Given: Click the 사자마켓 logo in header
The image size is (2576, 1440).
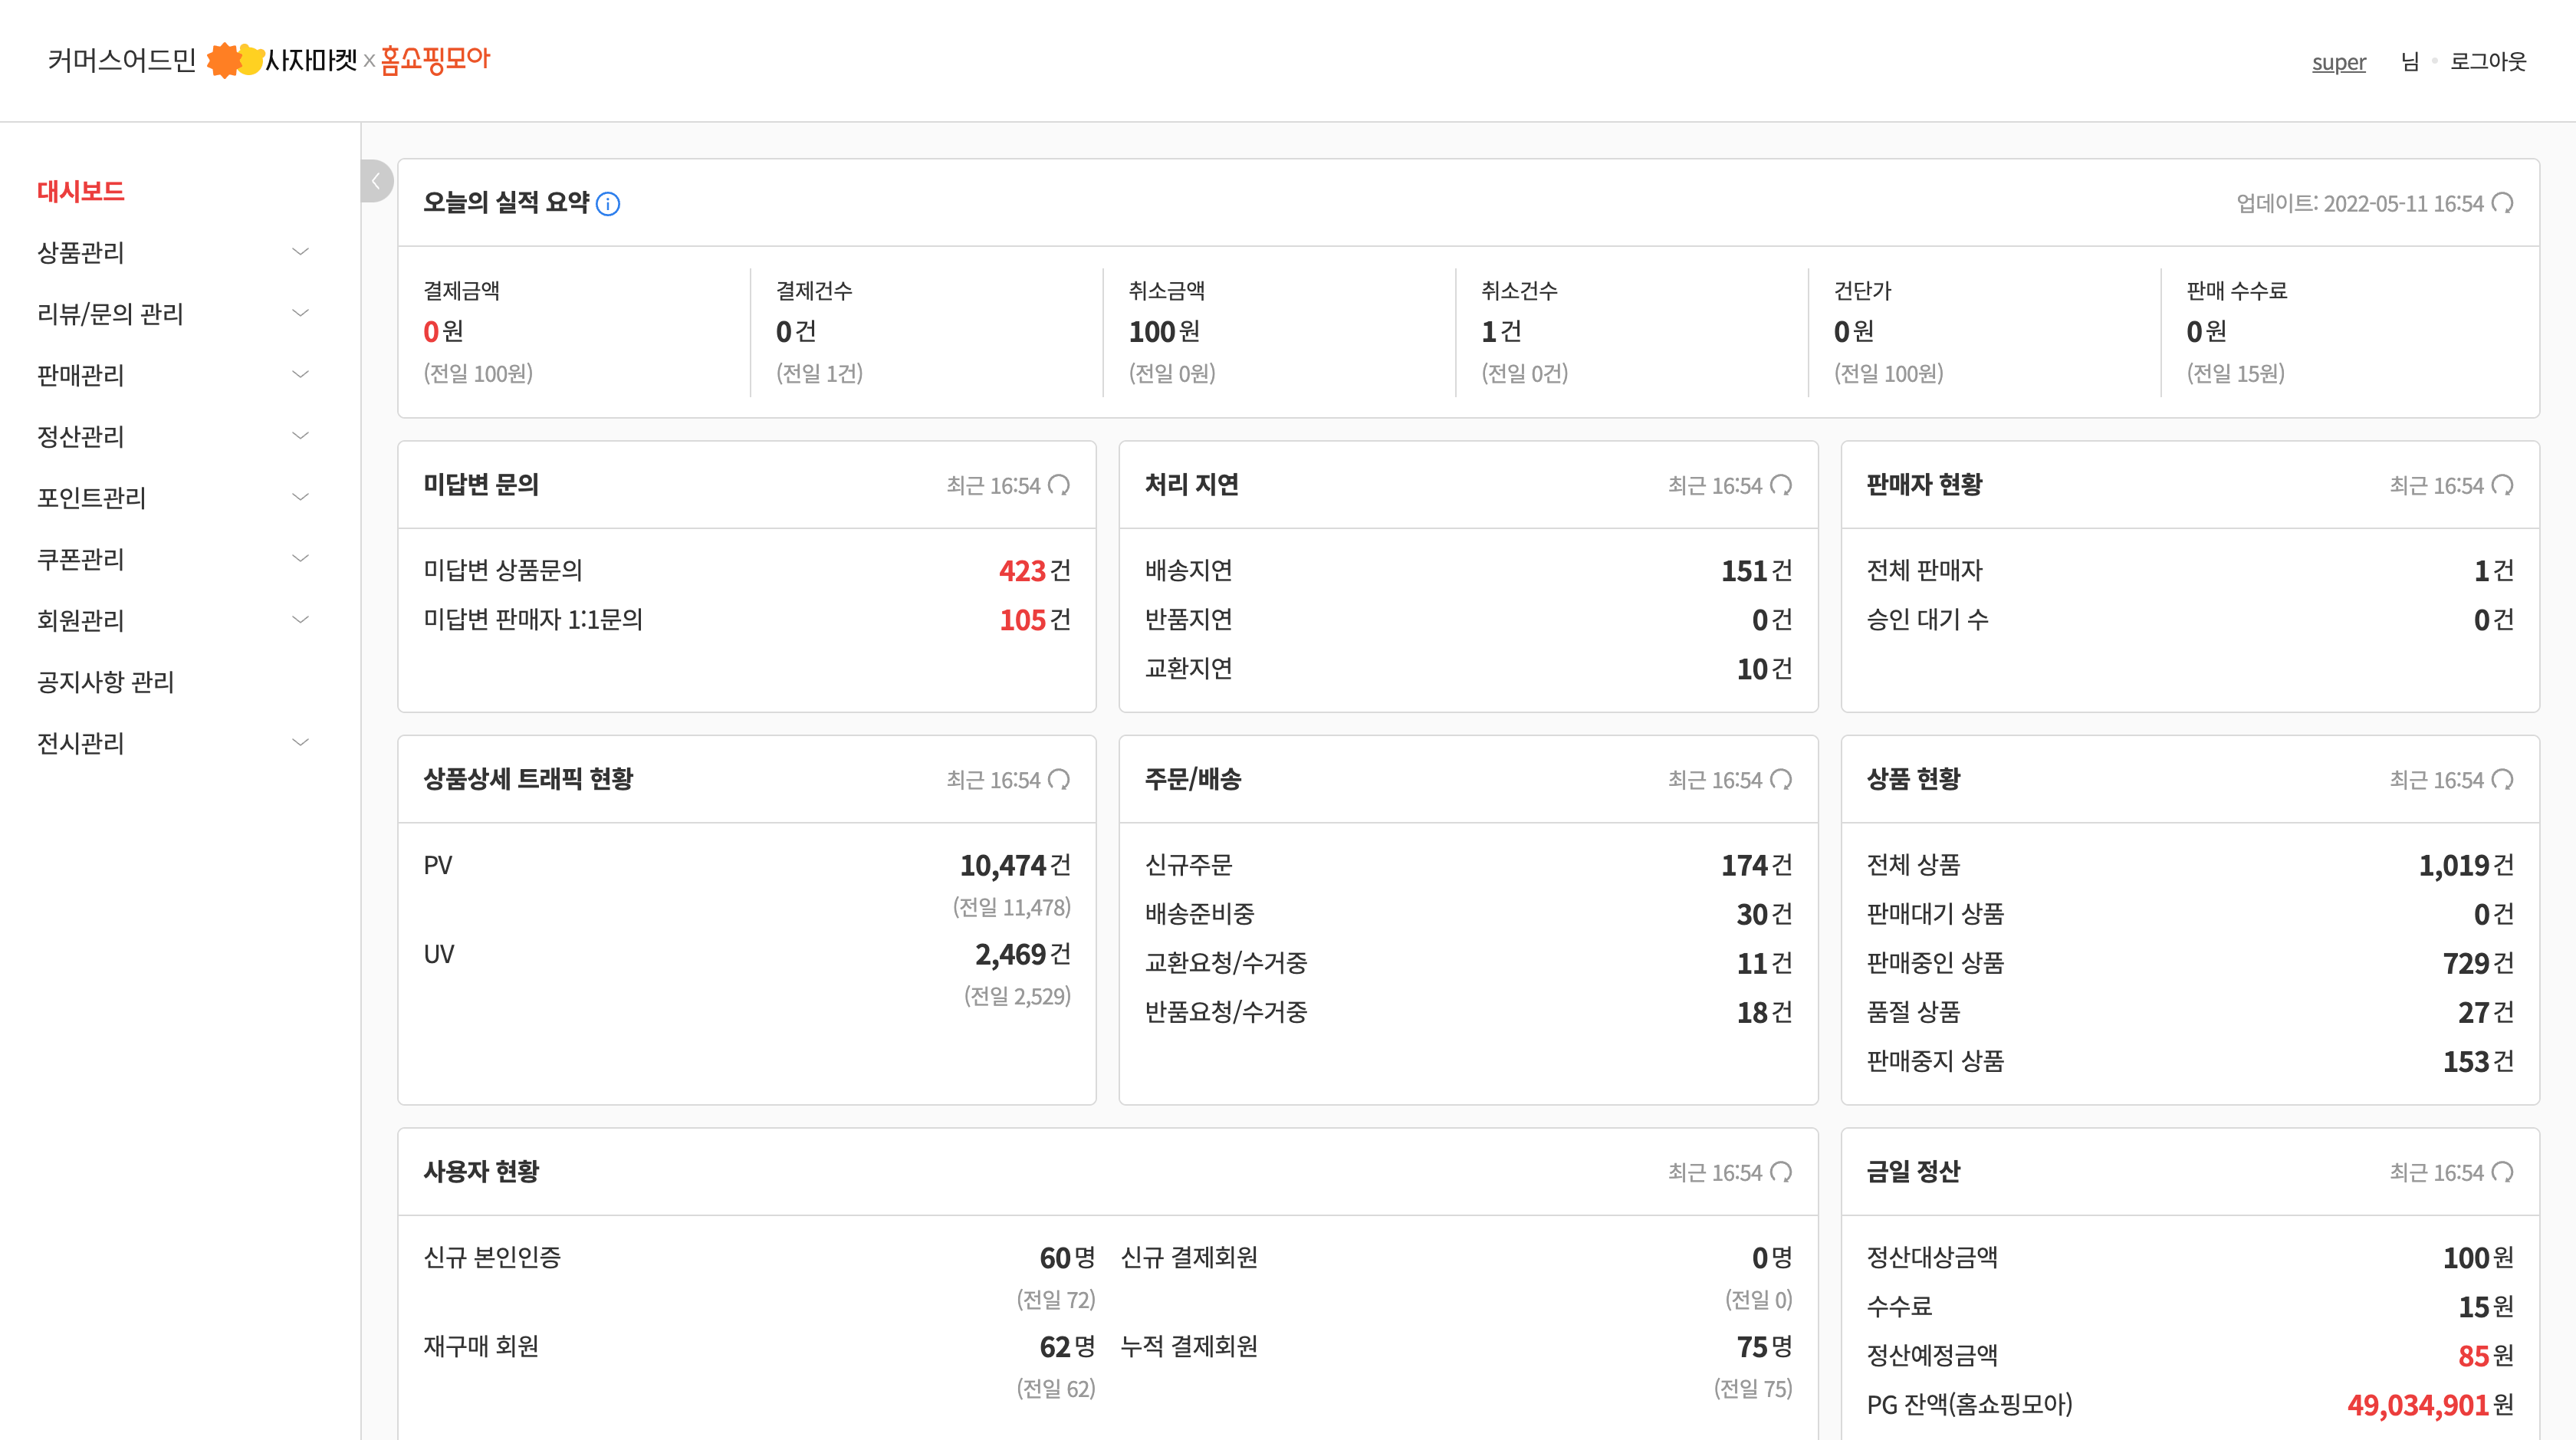Looking at the screenshot, I should [x=283, y=60].
